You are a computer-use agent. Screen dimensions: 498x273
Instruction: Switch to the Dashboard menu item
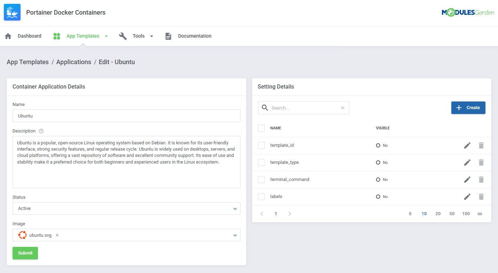click(30, 36)
